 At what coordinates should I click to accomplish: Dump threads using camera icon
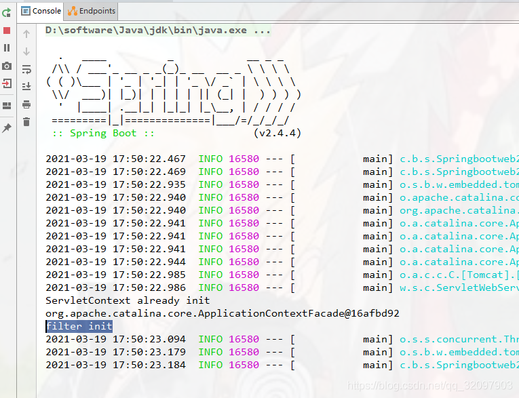pyautogui.click(x=7, y=66)
